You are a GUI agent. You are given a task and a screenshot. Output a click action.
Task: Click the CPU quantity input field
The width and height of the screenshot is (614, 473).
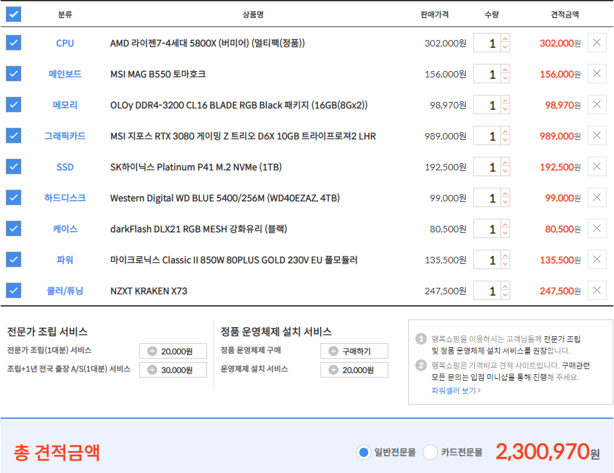click(487, 43)
